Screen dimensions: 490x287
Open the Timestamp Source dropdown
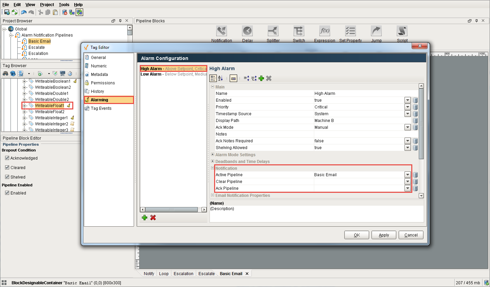(408, 114)
